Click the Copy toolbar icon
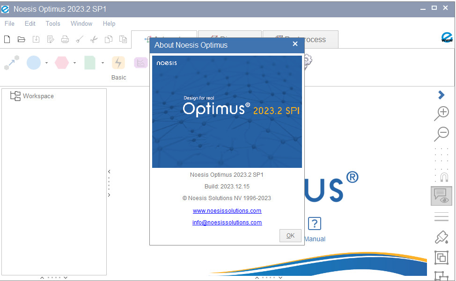 pyautogui.click(x=109, y=39)
